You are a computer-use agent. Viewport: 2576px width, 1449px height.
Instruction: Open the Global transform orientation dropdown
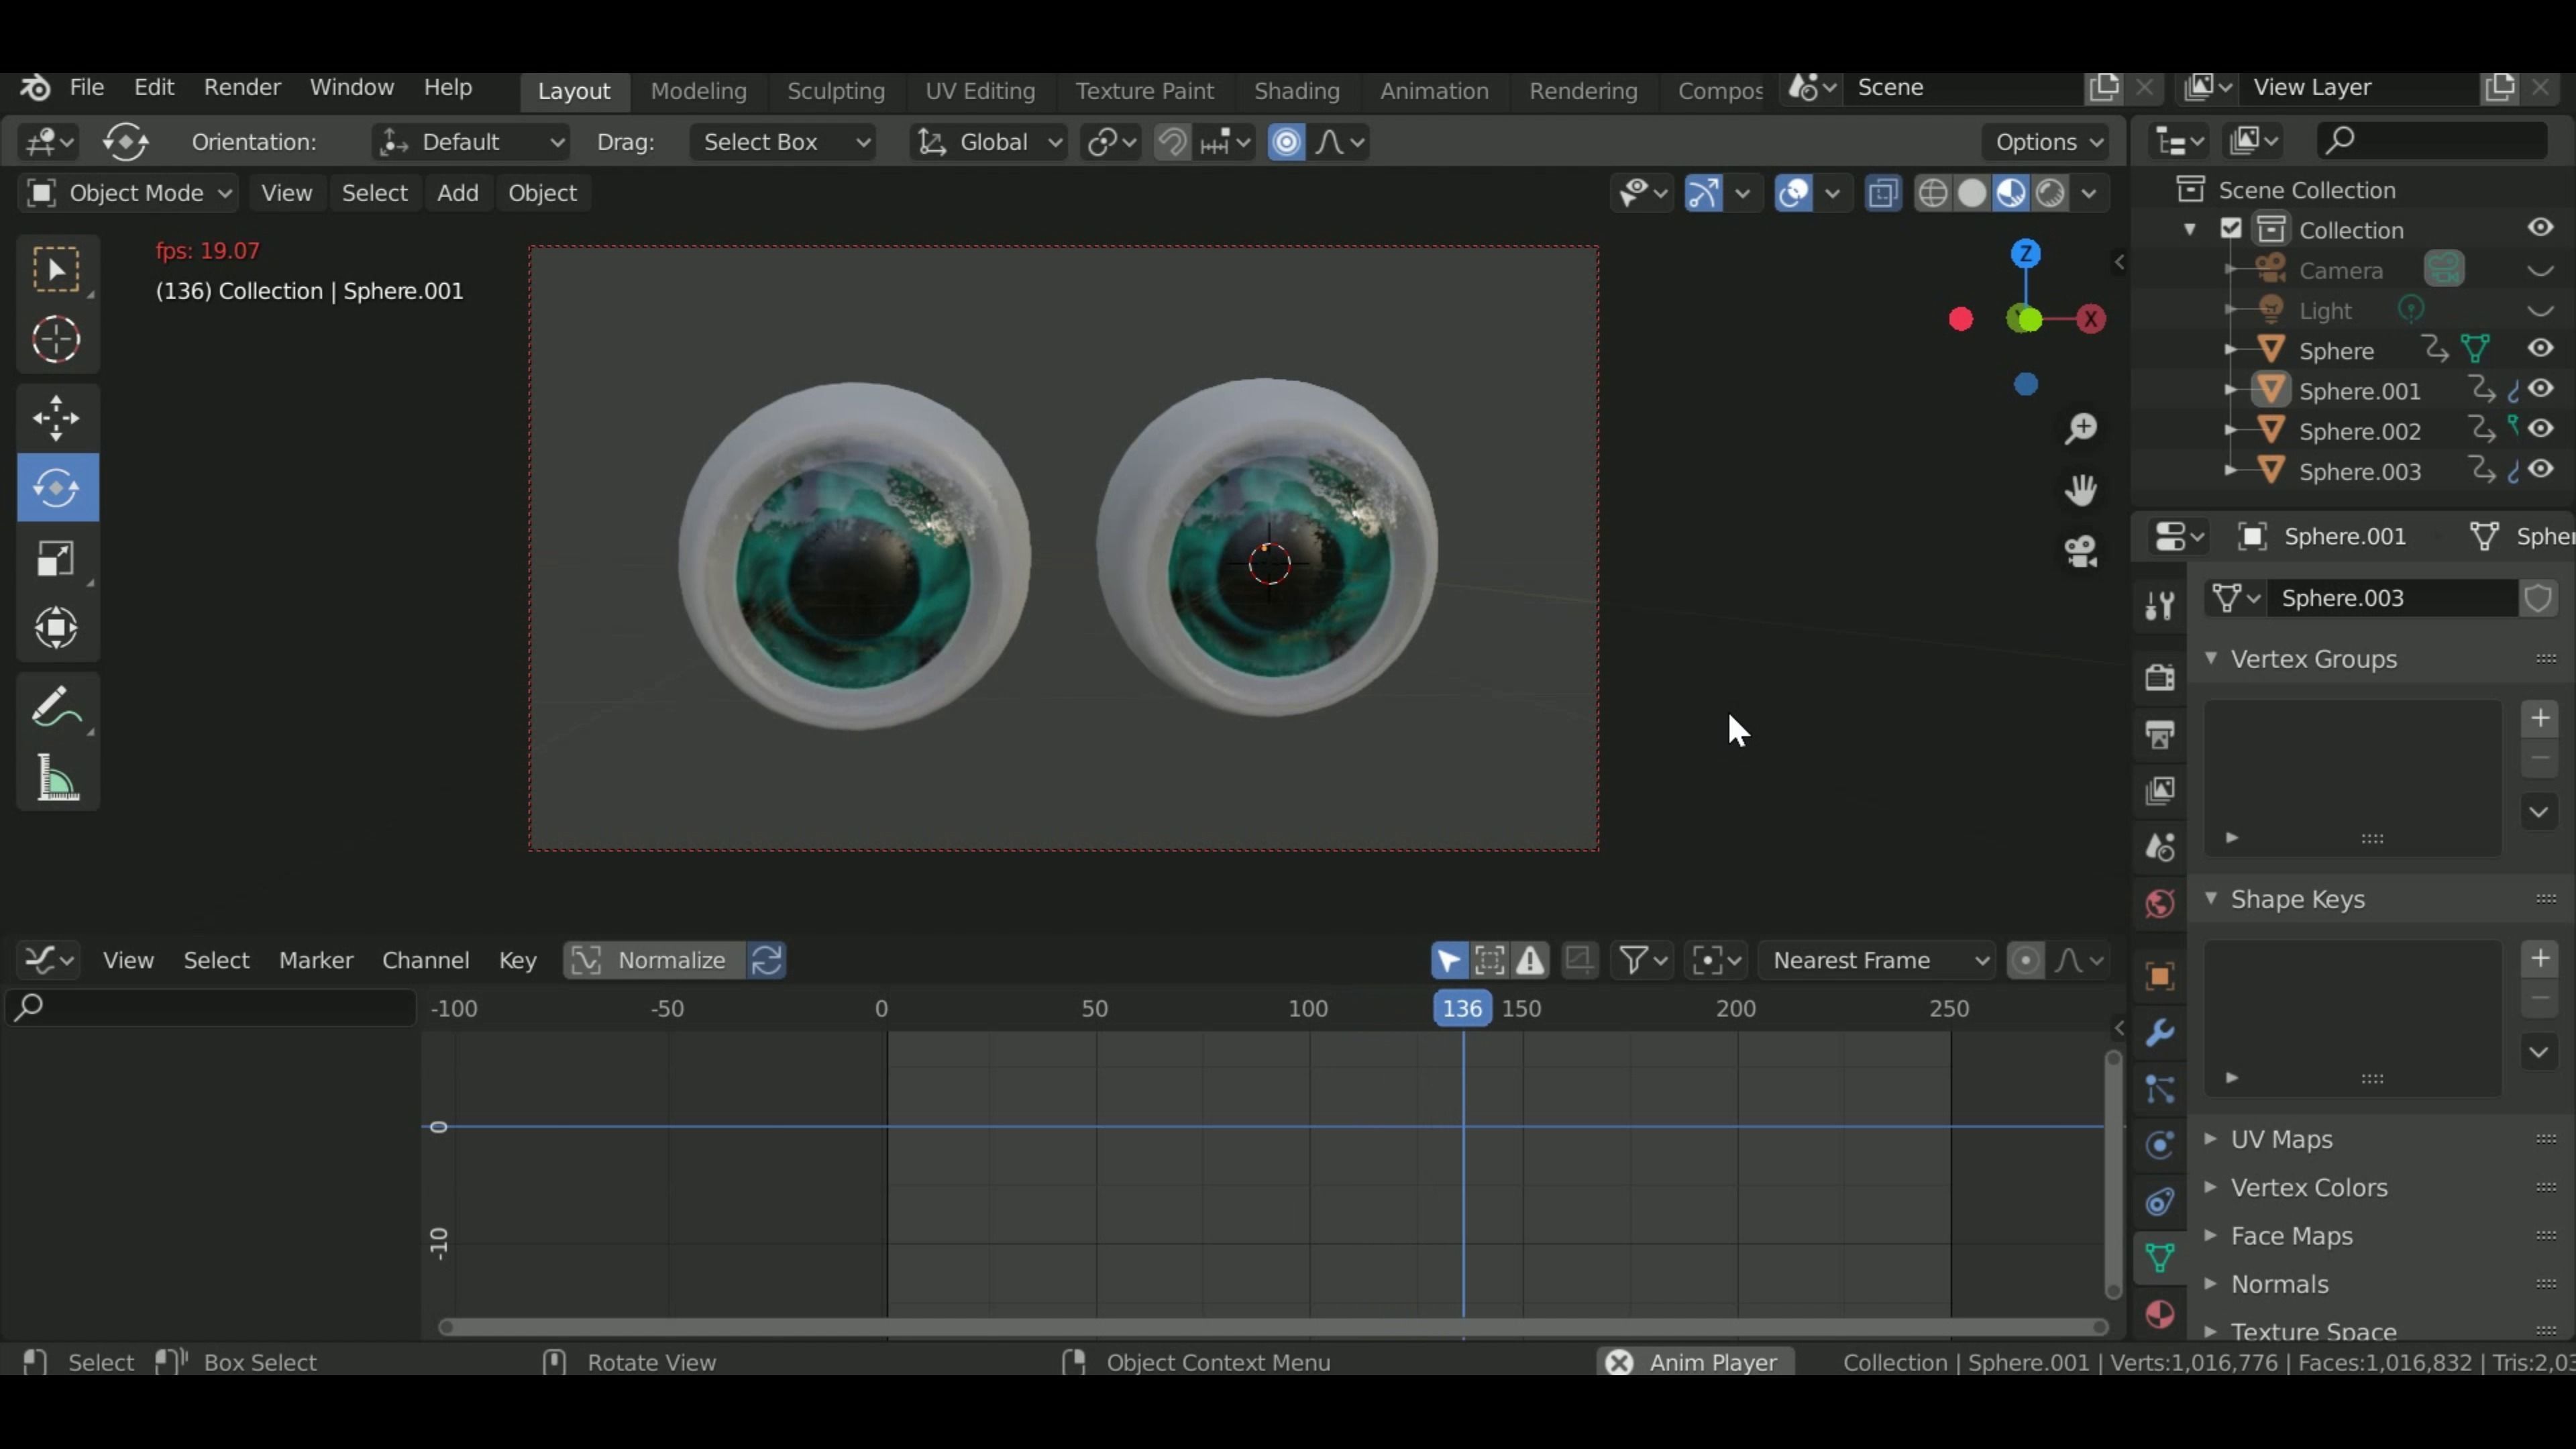[x=988, y=142]
